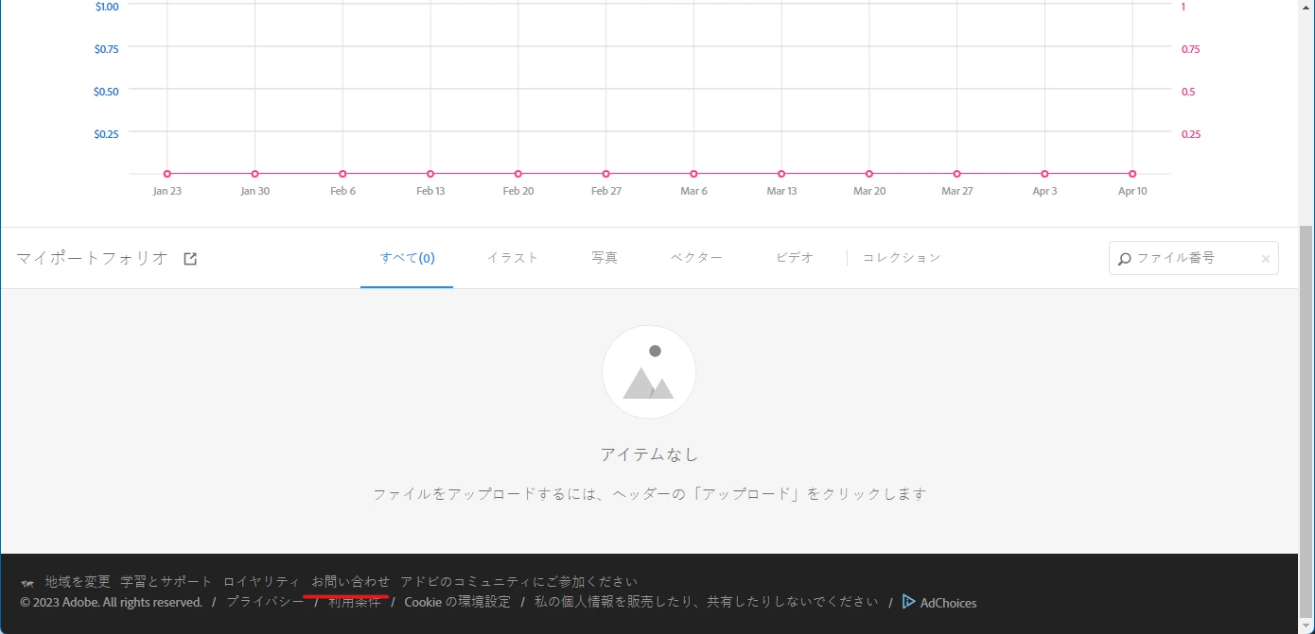Screen dimensions: 1315x634
Task: Open AdChoices text link
Action: (x=948, y=603)
